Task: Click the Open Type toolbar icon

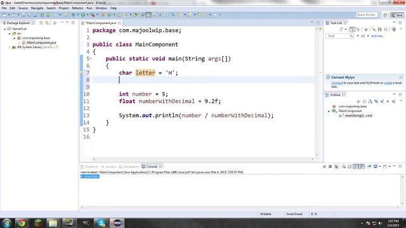Action: (x=119, y=15)
